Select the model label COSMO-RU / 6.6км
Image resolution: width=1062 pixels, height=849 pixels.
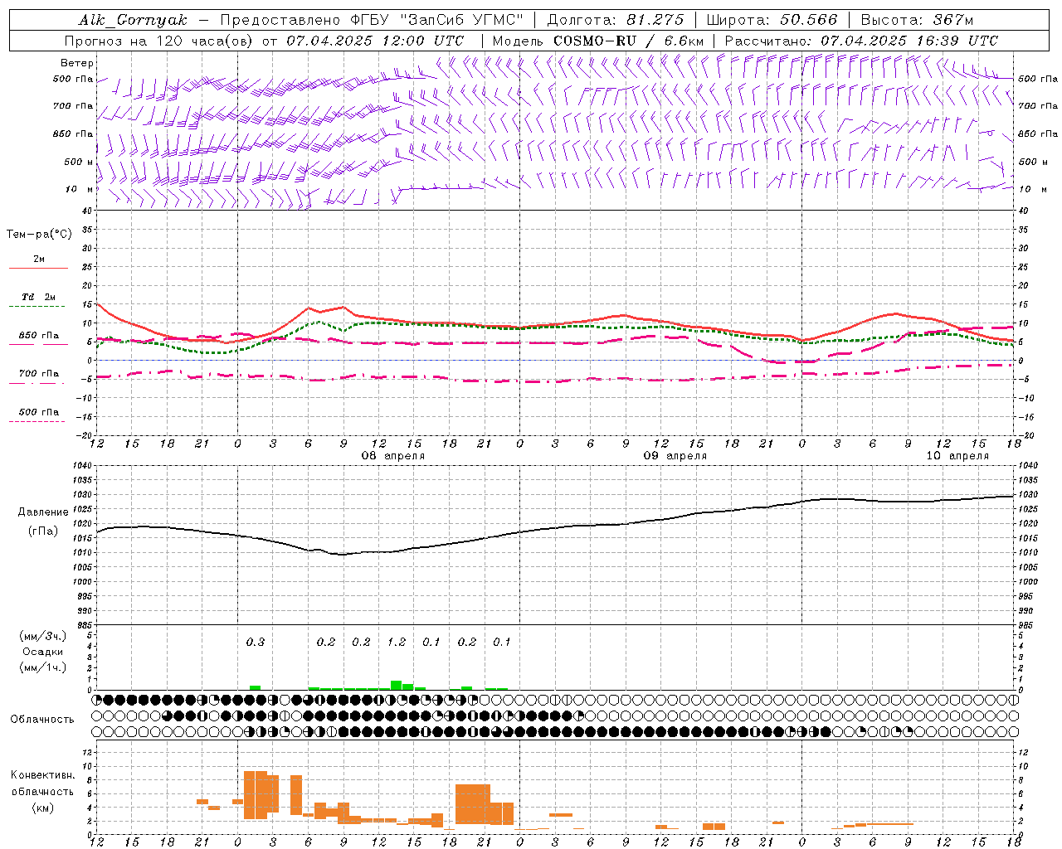pyautogui.click(x=629, y=41)
